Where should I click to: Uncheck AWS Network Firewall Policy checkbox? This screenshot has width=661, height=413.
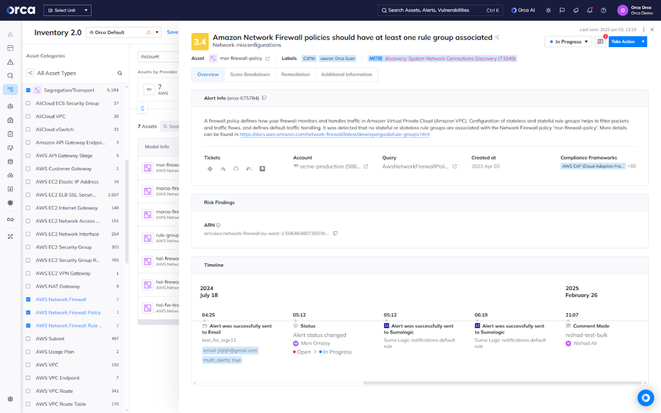tap(28, 313)
